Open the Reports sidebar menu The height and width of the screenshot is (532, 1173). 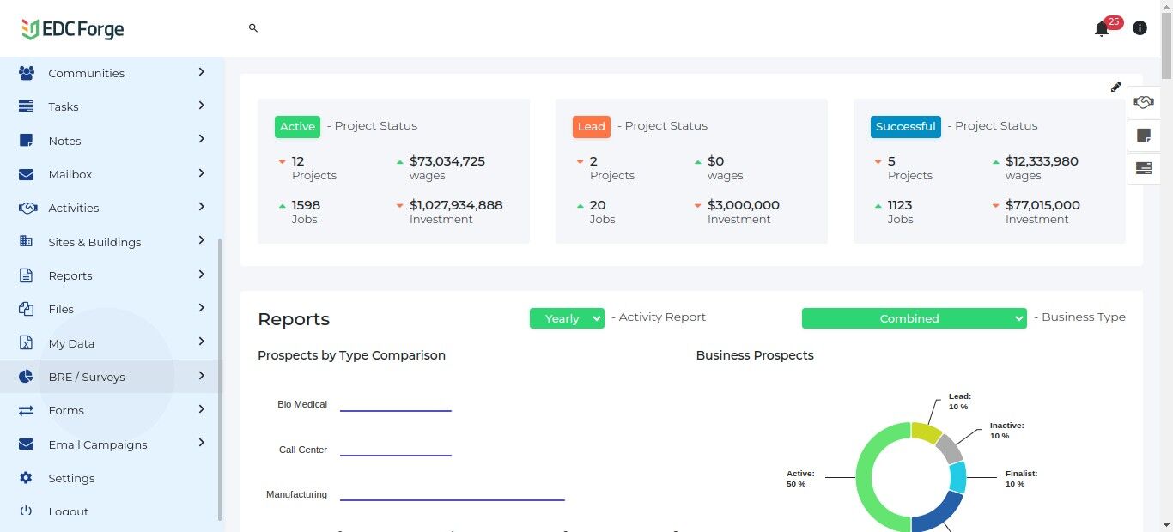click(x=70, y=275)
